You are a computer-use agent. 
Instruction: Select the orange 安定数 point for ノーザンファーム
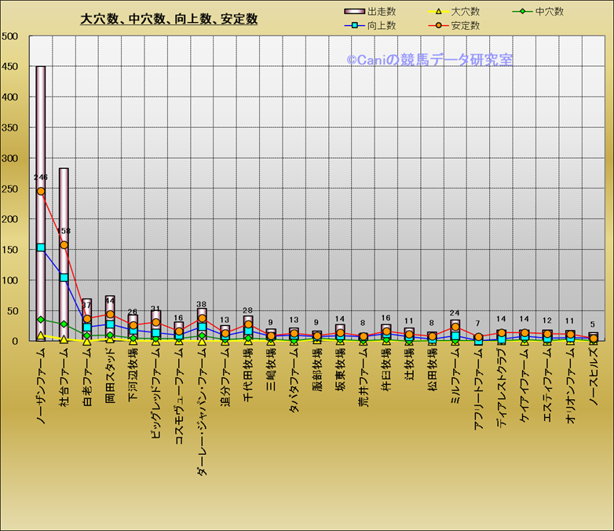[41, 191]
